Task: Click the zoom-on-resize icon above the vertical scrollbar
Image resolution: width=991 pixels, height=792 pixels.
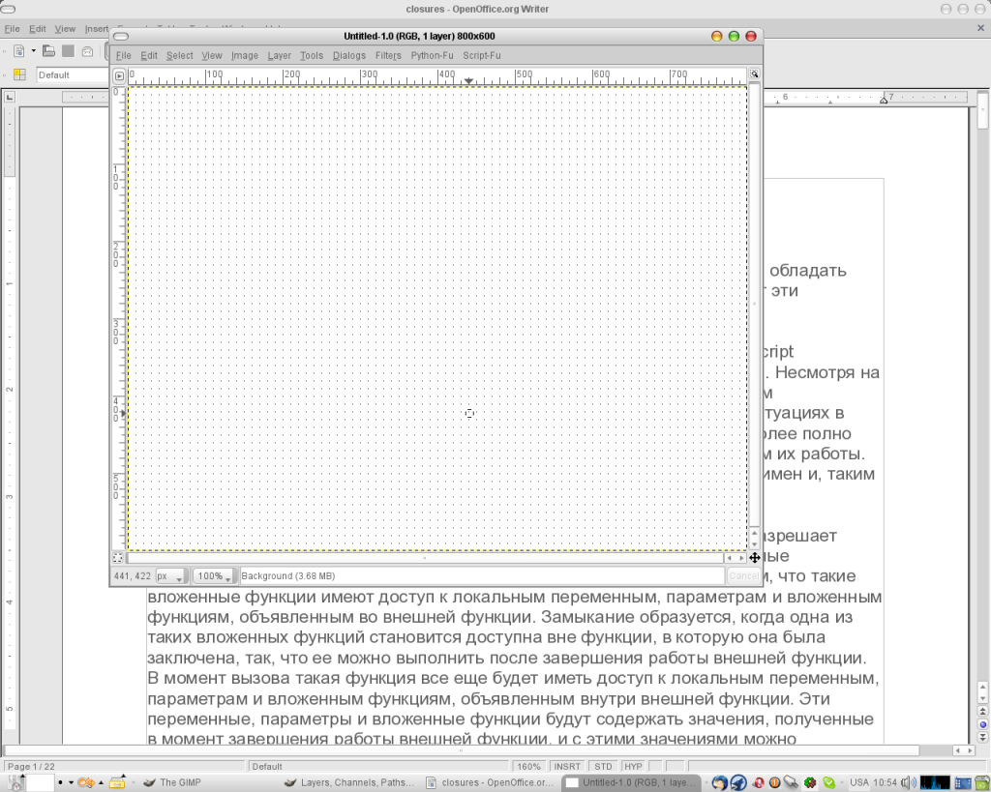Action: [754, 74]
